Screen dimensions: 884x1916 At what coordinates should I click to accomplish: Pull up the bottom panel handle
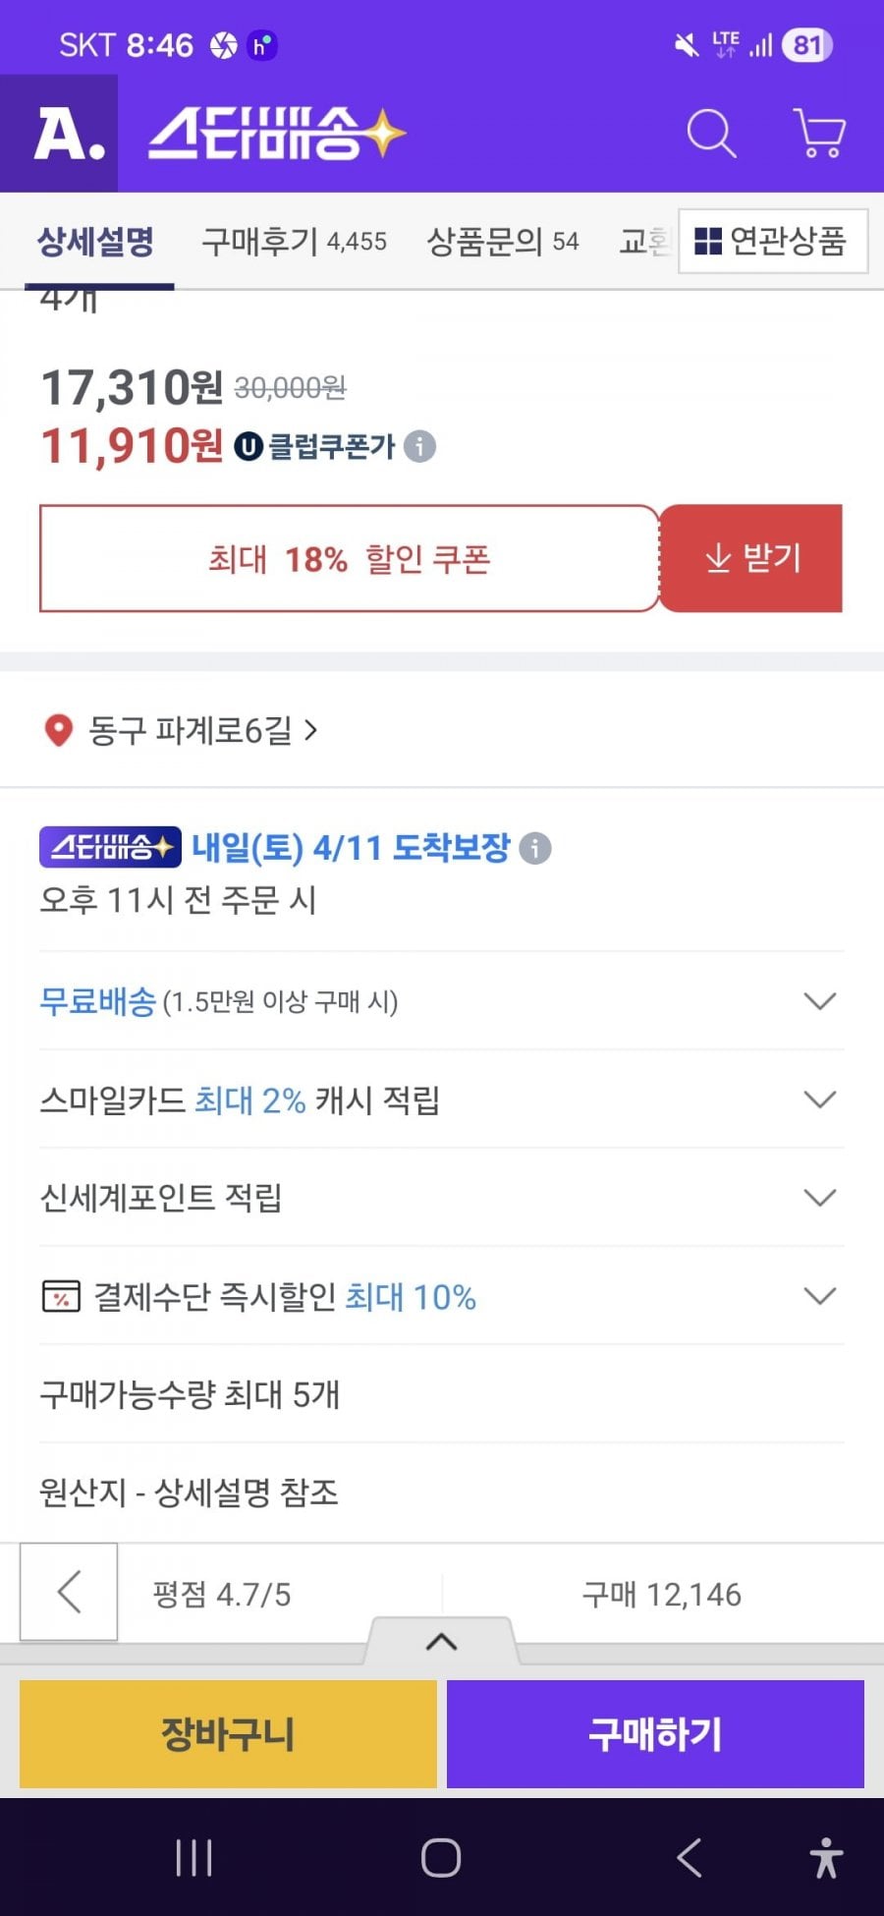pos(441,1641)
